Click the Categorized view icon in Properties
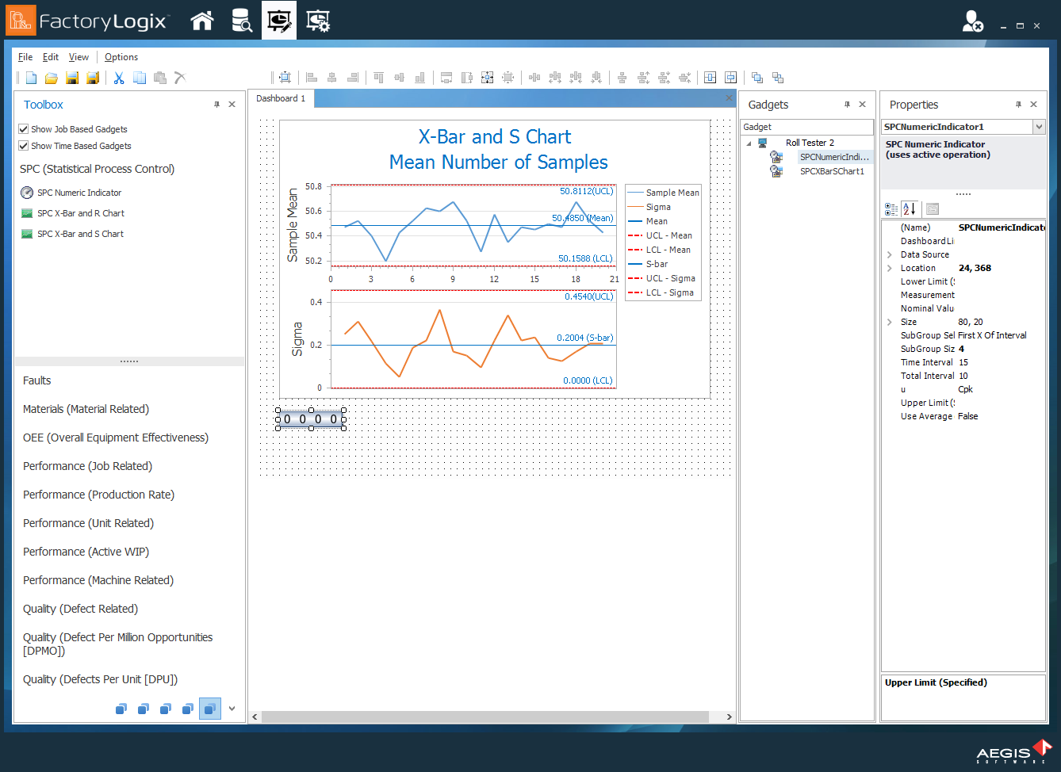The image size is (1061, 772). coord(891,208)
